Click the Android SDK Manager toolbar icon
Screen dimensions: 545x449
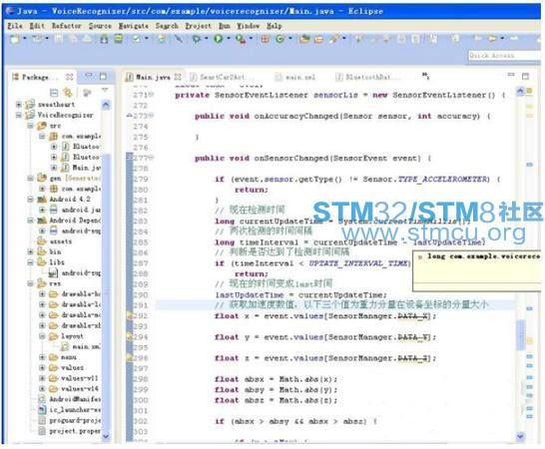(x=104, y=39)
